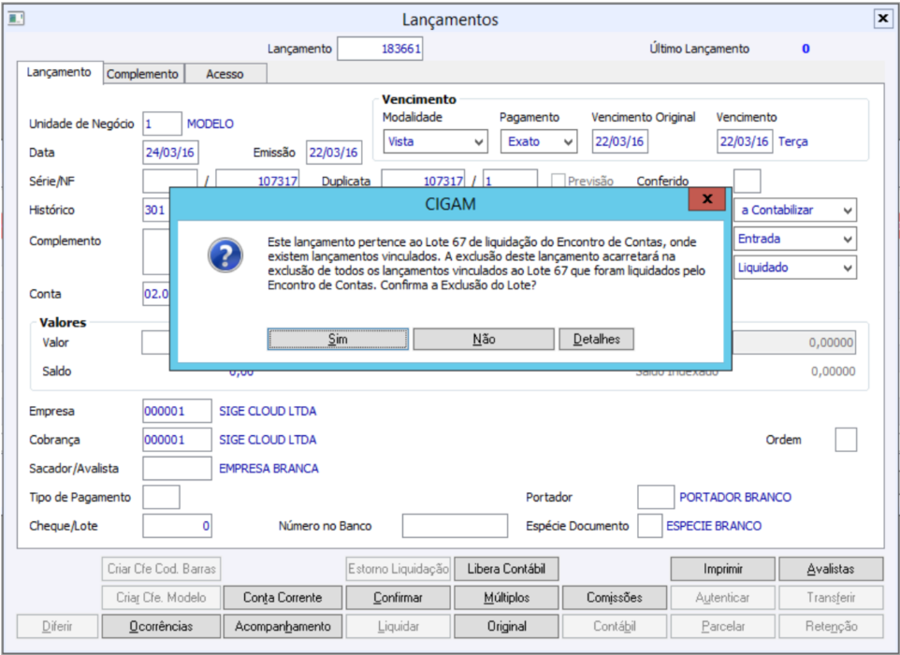The width and height of the screenshot is (900, 655).
Task: Switch to the Acesso tab
Action: (225, 74)
